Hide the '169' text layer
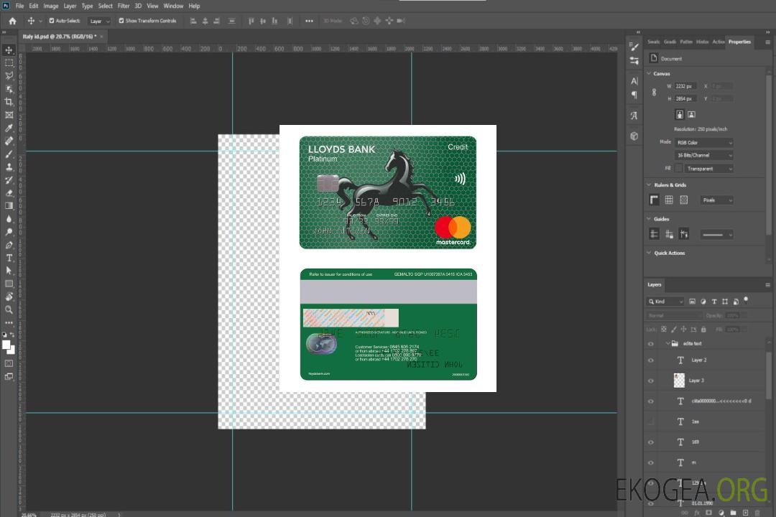Viewport: 776px width, 517px height. pyautogui.click(x=651, y=442)
